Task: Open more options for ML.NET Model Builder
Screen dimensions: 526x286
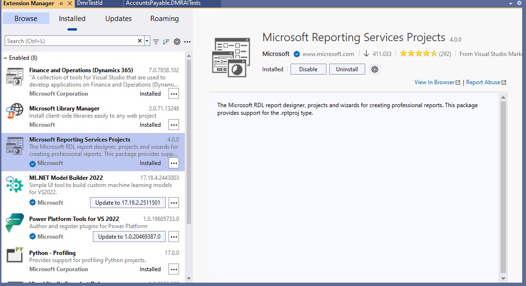Action: click(x=174, y=202)
